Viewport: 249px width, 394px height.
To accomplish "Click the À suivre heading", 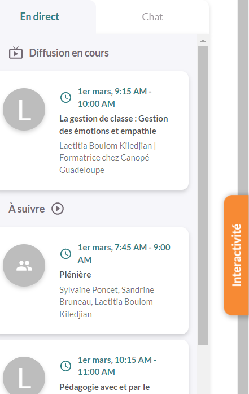I will coord(27,209).
